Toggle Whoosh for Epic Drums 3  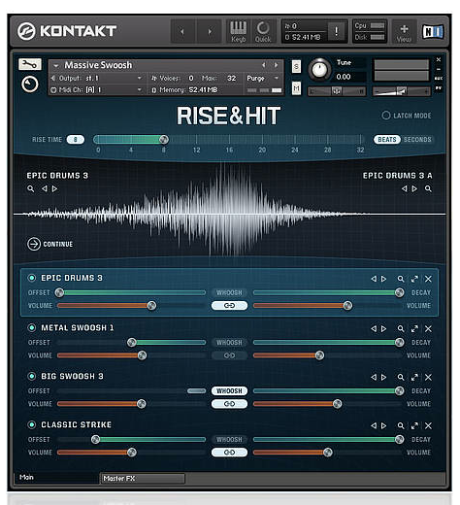point(229,292)
